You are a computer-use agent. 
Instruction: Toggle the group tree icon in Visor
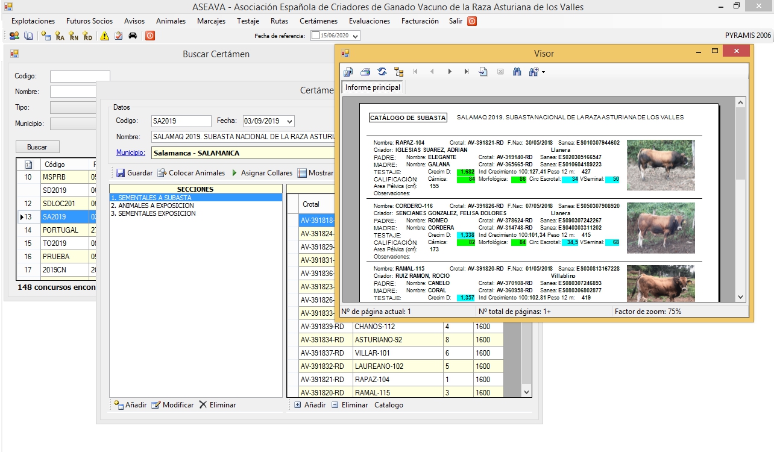(x=399, y=72)
